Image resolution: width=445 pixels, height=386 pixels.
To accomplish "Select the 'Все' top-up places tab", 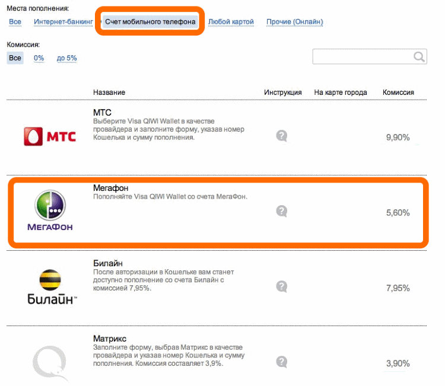I will pyautogui.click(x=15, y=22).
